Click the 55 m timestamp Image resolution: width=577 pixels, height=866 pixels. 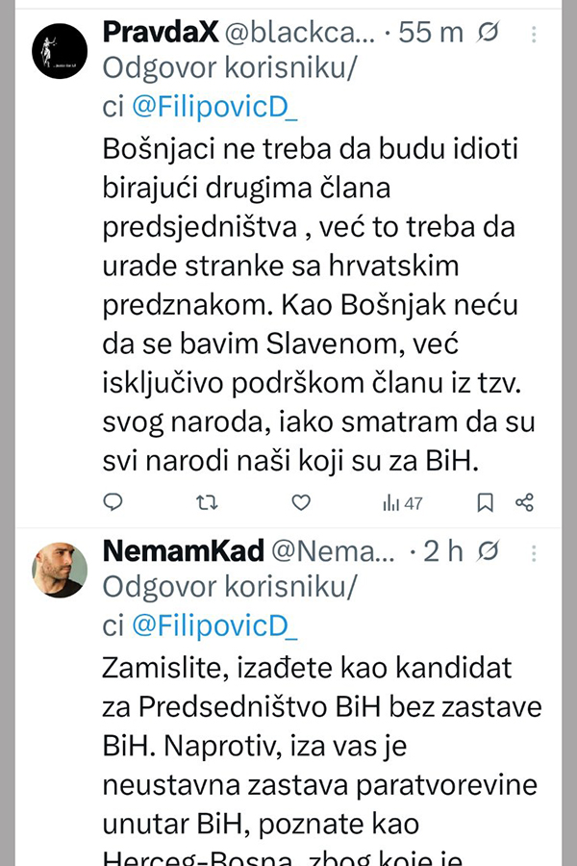tap(431, 33)
